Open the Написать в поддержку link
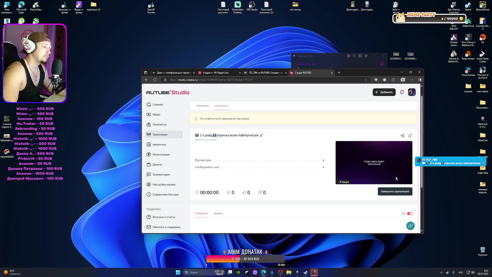Screen dimensions: 492x277 click(x=166, y=227)
